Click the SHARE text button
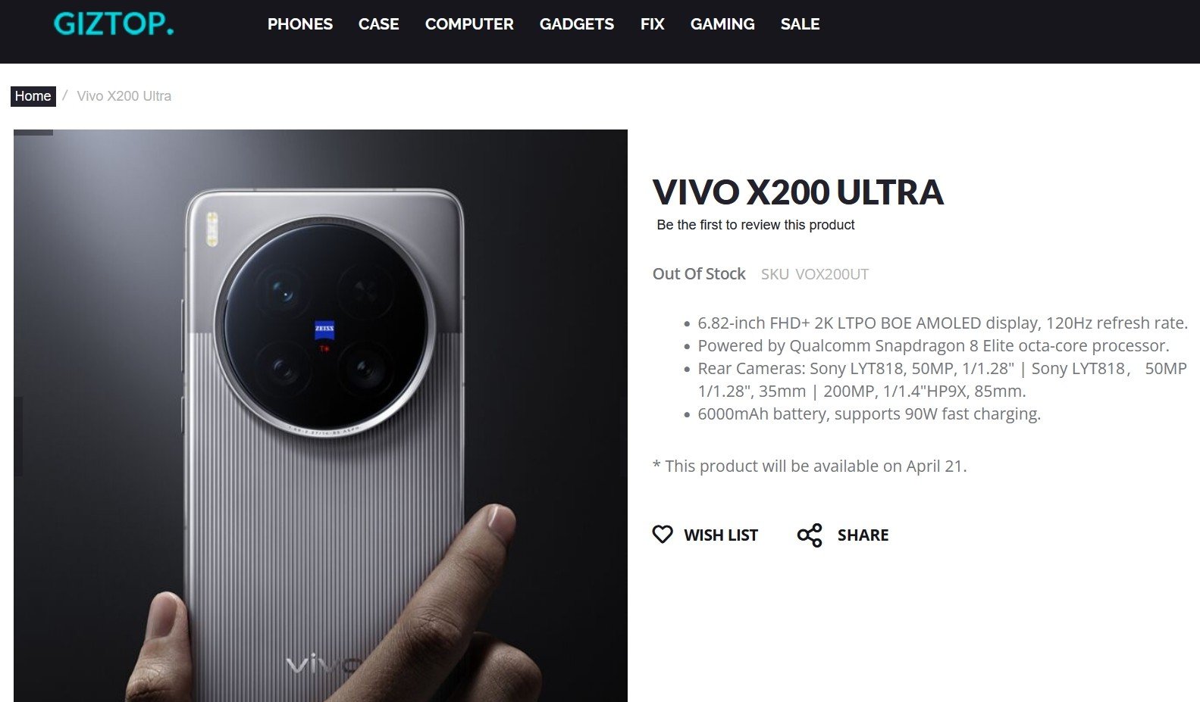Viewport: 1200px width, 702px height. point(863,535)
